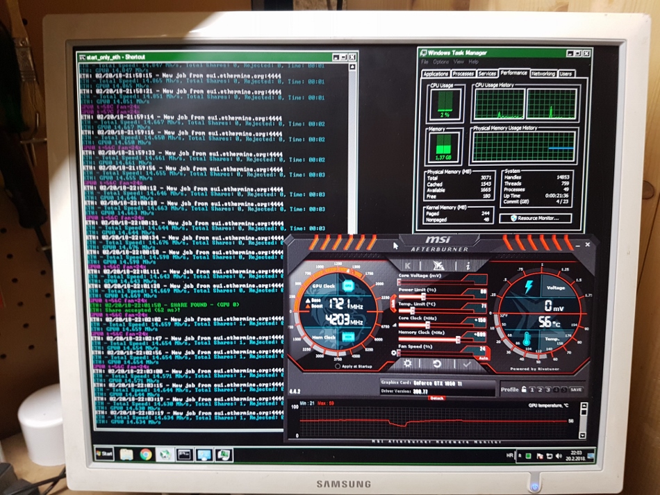Screen dimensions: 660x495
Task: Open Afterburner settings gear icon
Action: coord(408,364)
